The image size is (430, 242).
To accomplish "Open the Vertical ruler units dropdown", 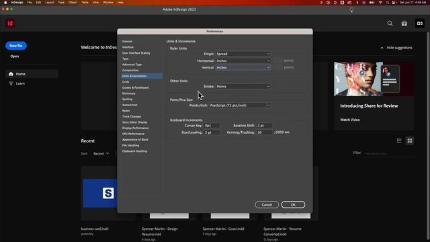I will click(x=243, y=67).
